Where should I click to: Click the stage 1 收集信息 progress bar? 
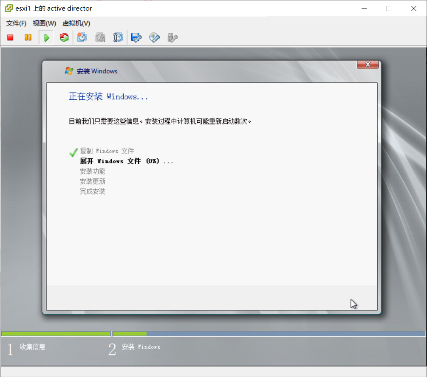(x=56, y=334)
